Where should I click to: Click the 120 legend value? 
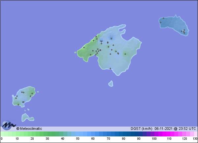[x=184, y=139]
